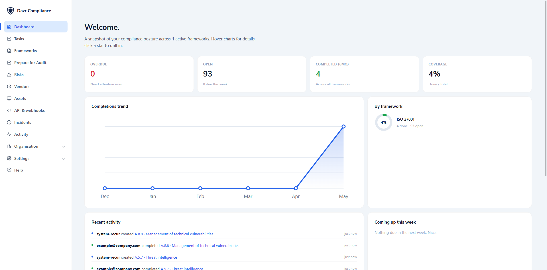Click the API & webhooks code icon
This screenshot has height=270, width=547.
point(9,110)
